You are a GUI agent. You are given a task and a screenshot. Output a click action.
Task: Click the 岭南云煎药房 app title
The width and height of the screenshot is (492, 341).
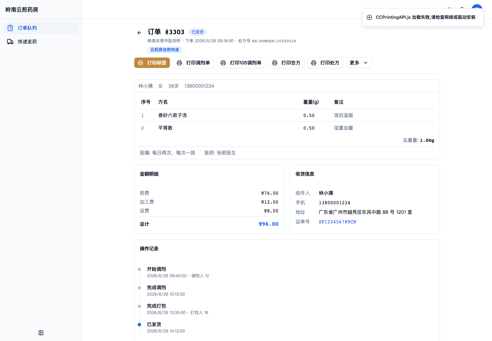click(x=22, y=10)
